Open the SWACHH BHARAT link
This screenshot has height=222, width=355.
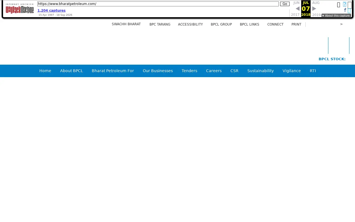pos(126,24)
